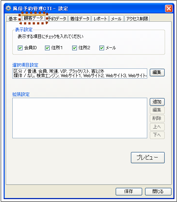The image size is (177, 202).
Task: Click the 閉じる button
Action: pos(158,192)
